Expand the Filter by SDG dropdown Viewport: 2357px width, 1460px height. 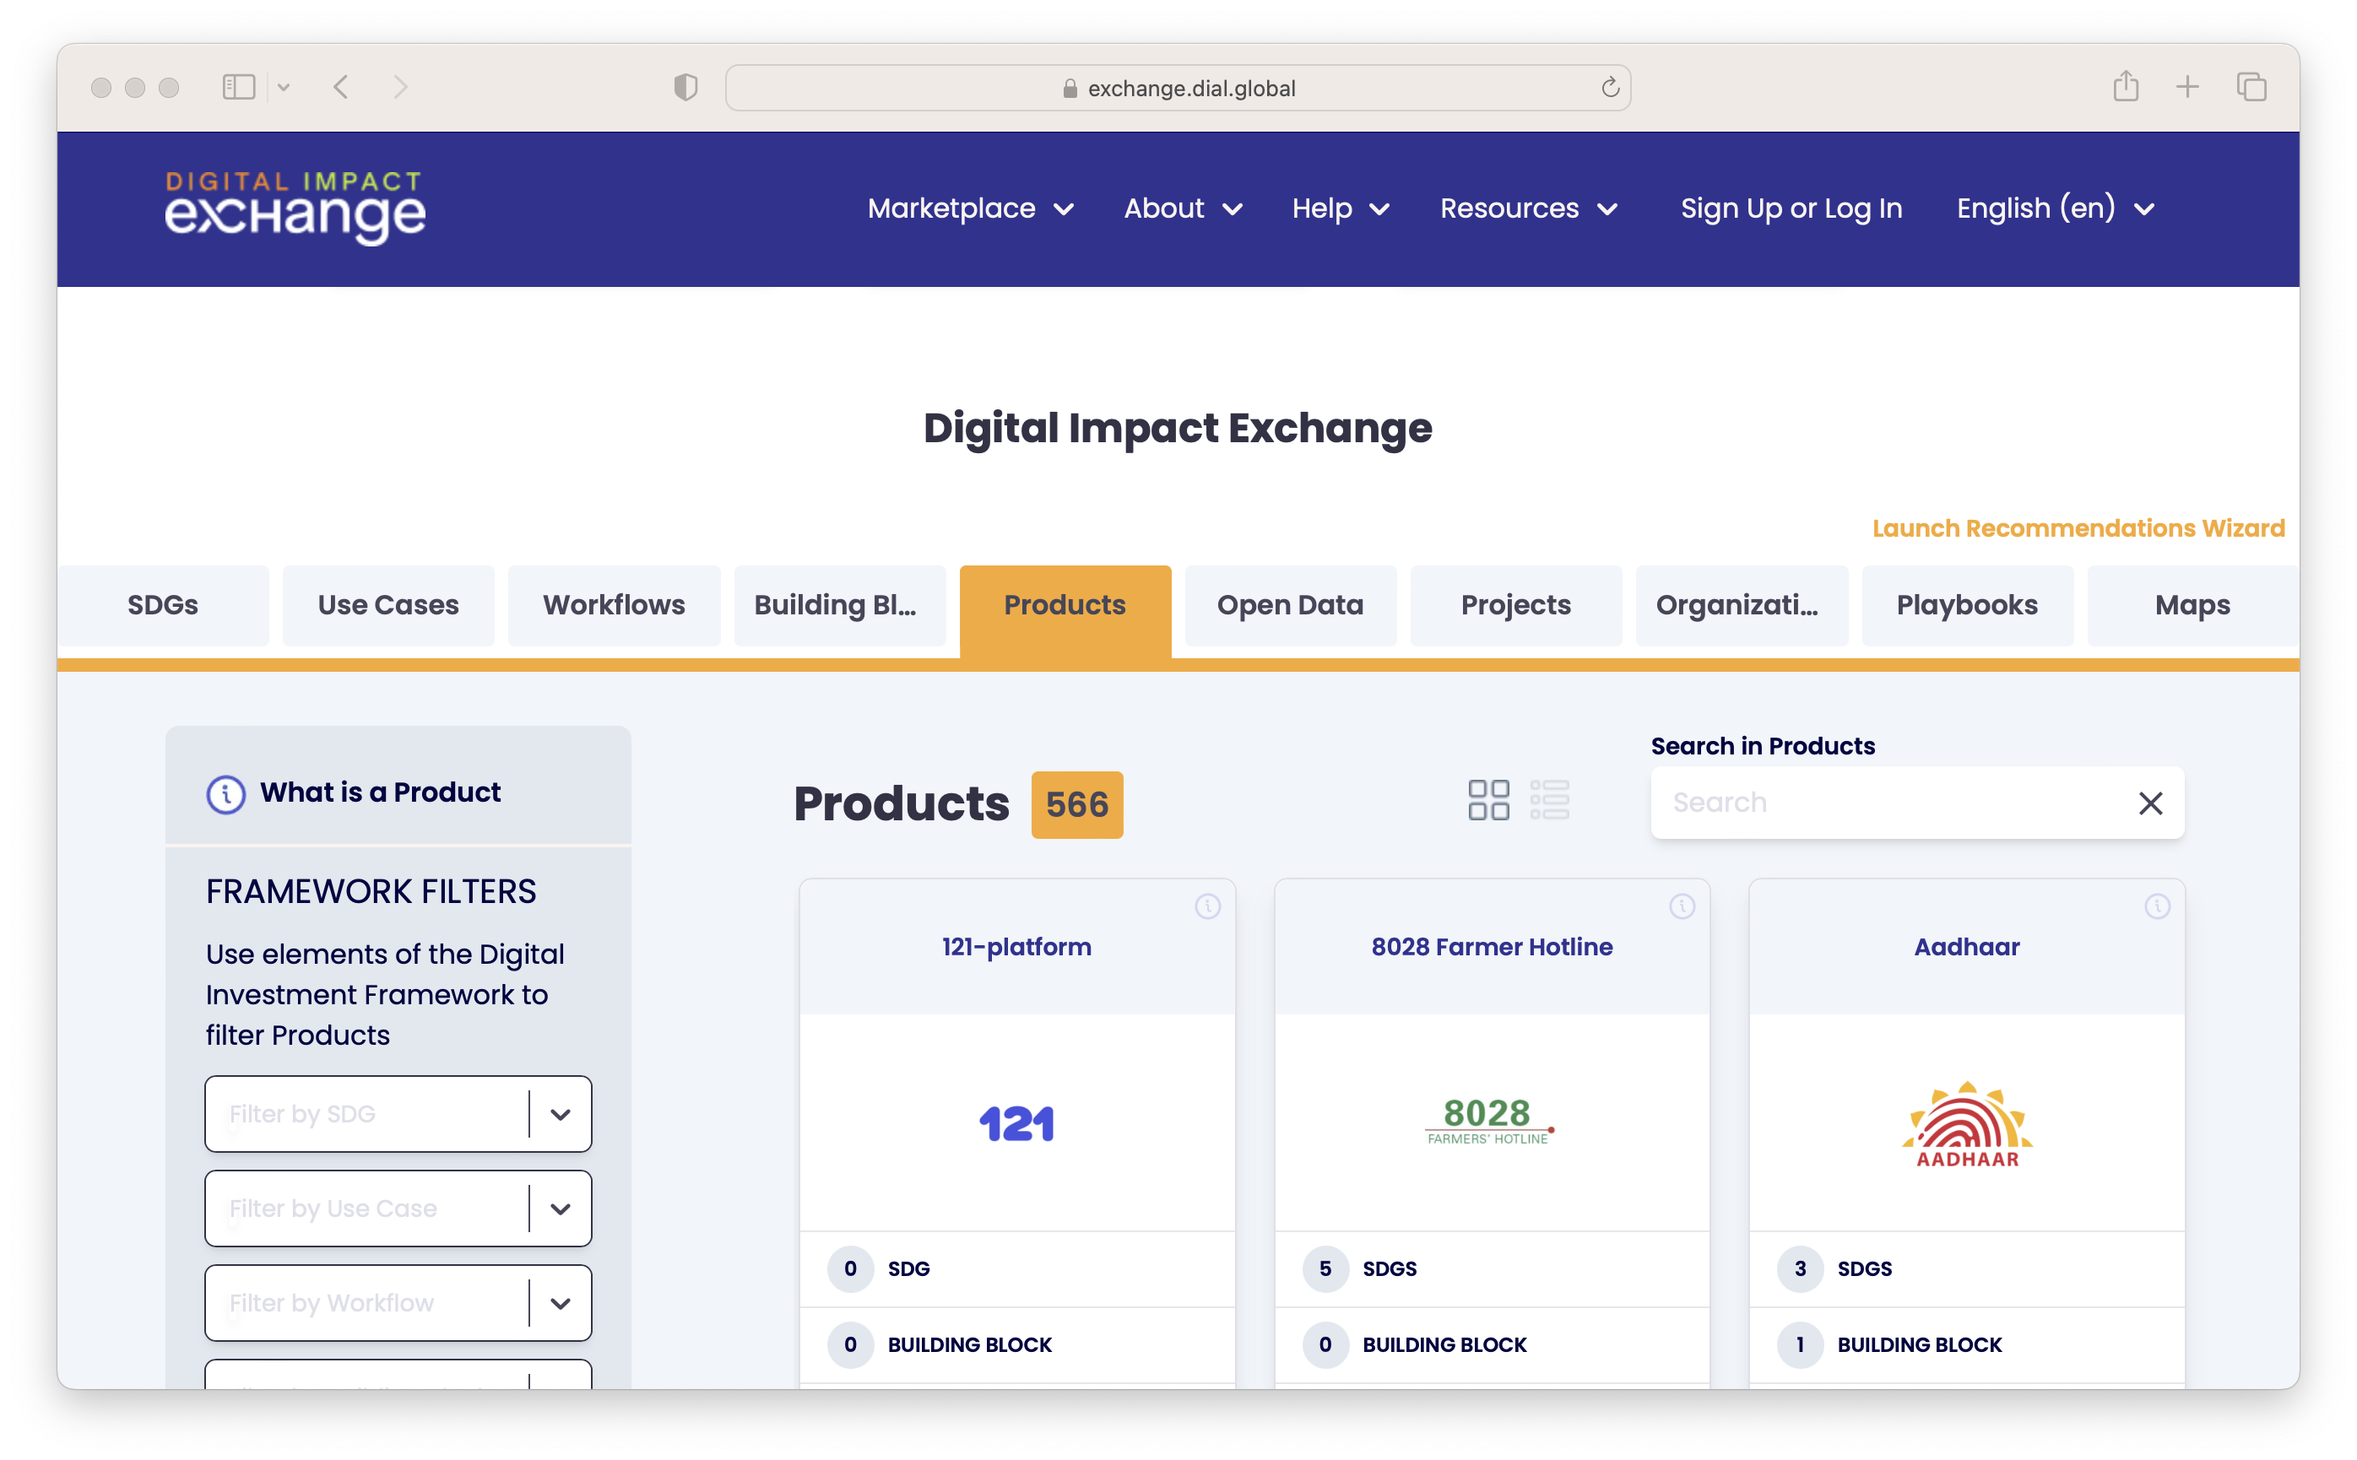coord(561,1114)
